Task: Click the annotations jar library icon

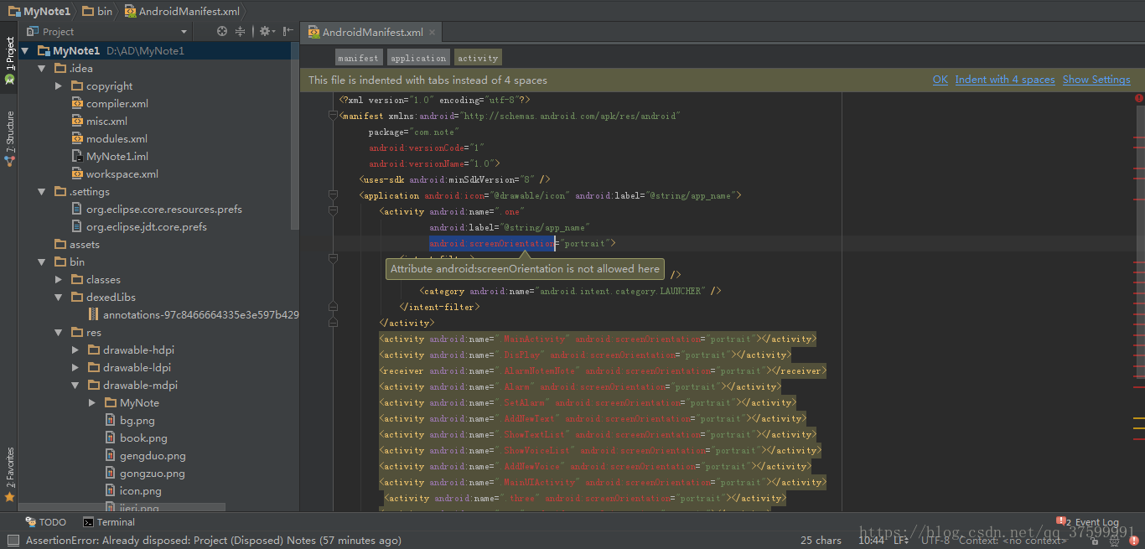Action: pyautogui.click(x=94, y=315)
